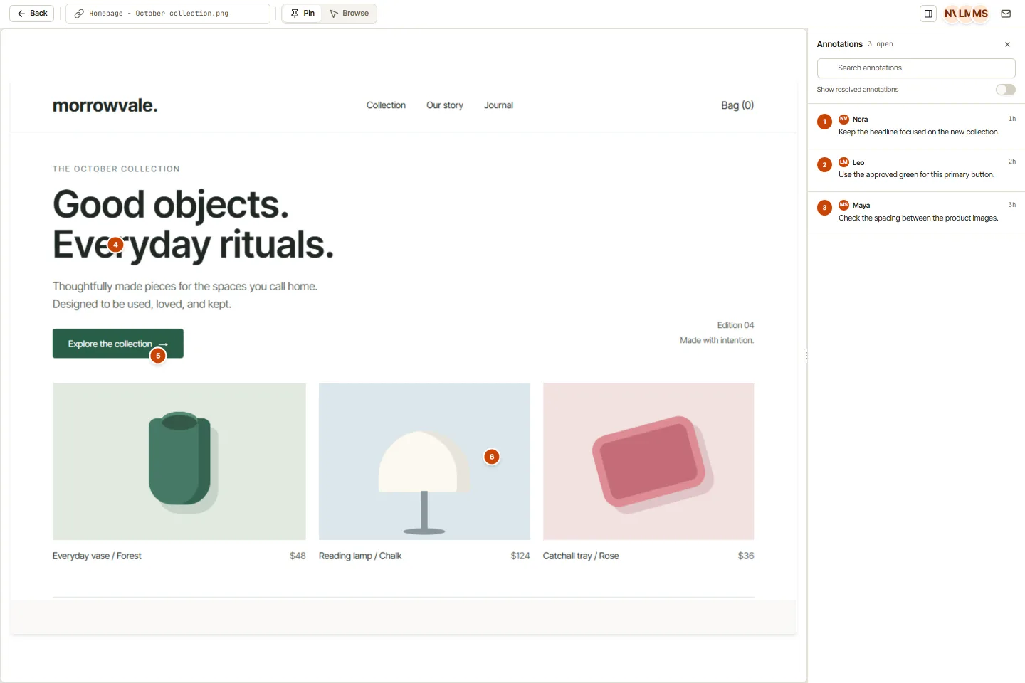This screenshot has width=1025, height=683.
Task: Select annotation pin number 5 on button
Action: pos(158,356)
